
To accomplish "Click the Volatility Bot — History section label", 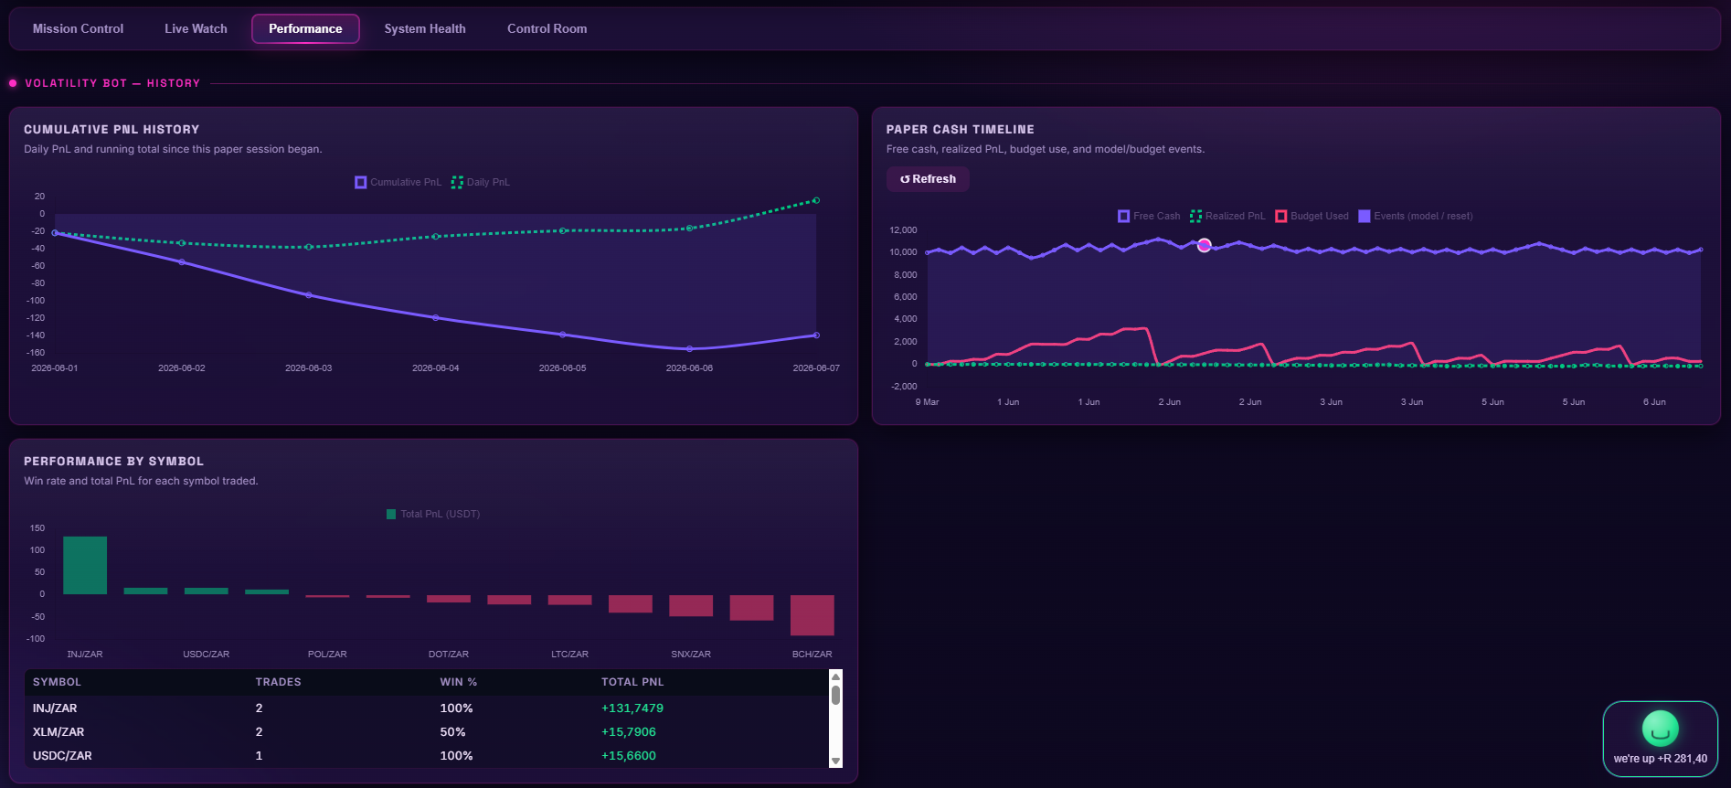I will [x=112, y=83].
